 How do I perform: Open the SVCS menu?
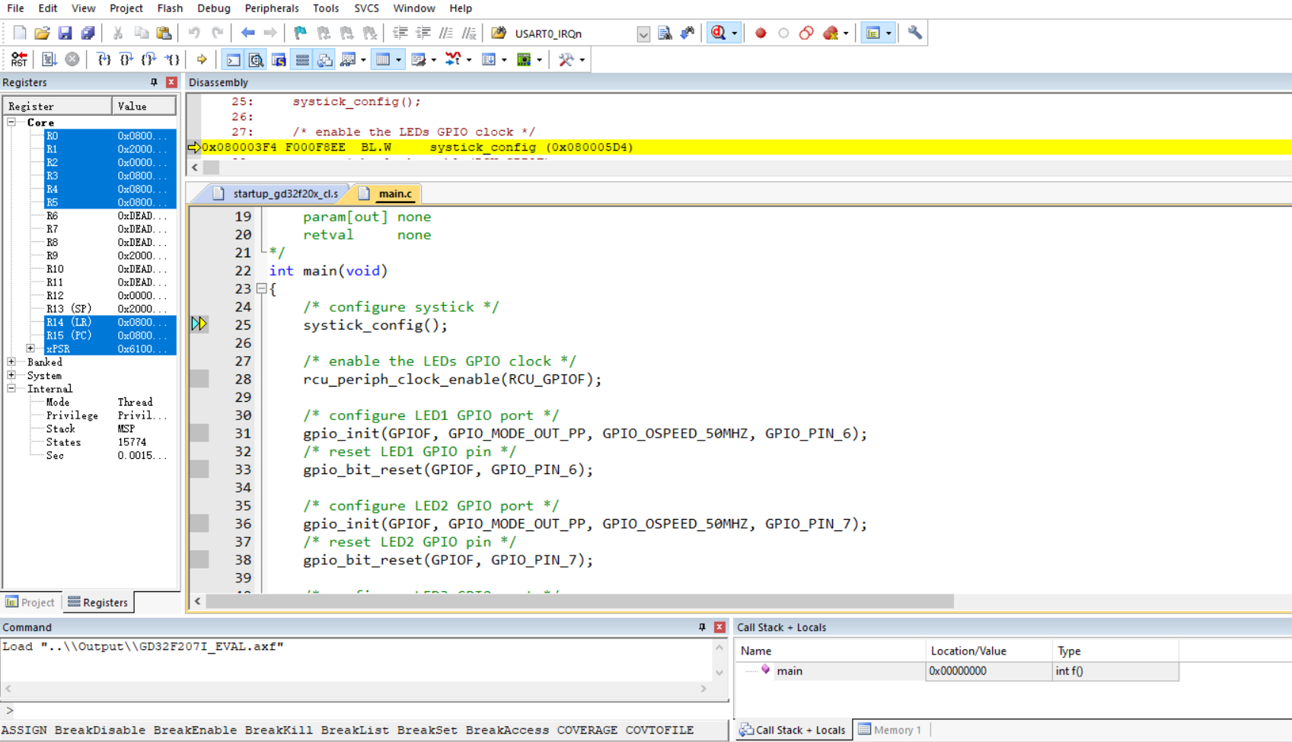tap(366, 8)
